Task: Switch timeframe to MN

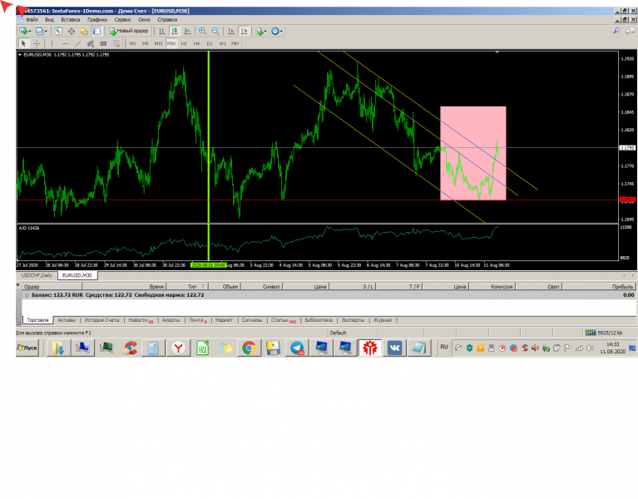Action: tap(235, 43)
